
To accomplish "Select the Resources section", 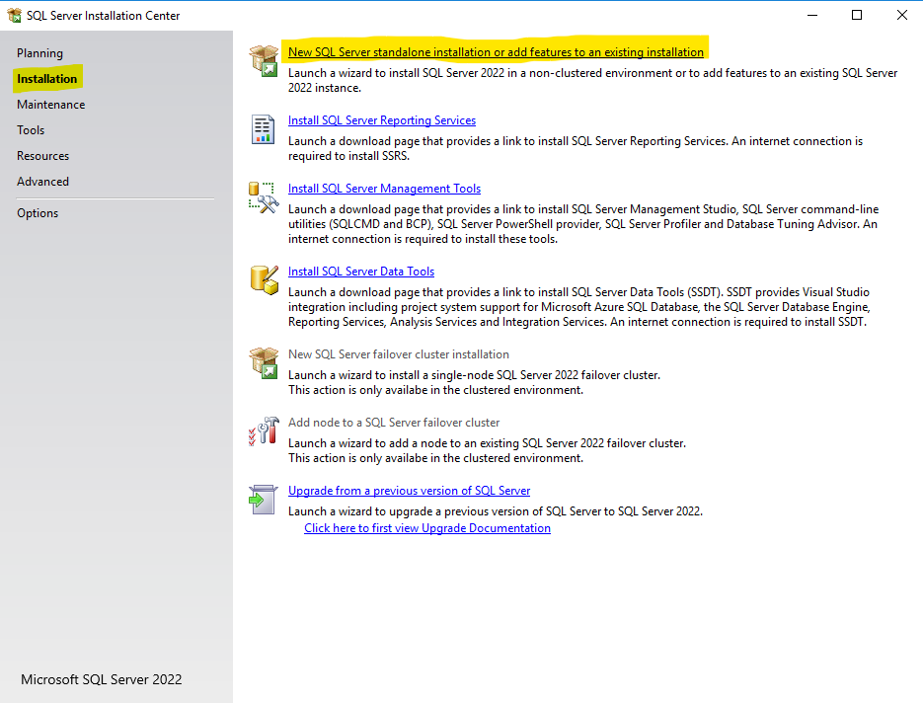I will [41, 155].
